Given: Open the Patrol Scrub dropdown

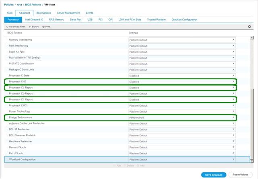Looking at the screenshot, I should pos(182,154).
